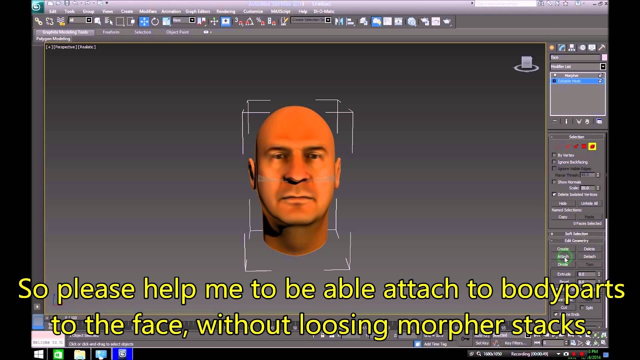Collapse the Edit Geometry rollout

[576, 241]
